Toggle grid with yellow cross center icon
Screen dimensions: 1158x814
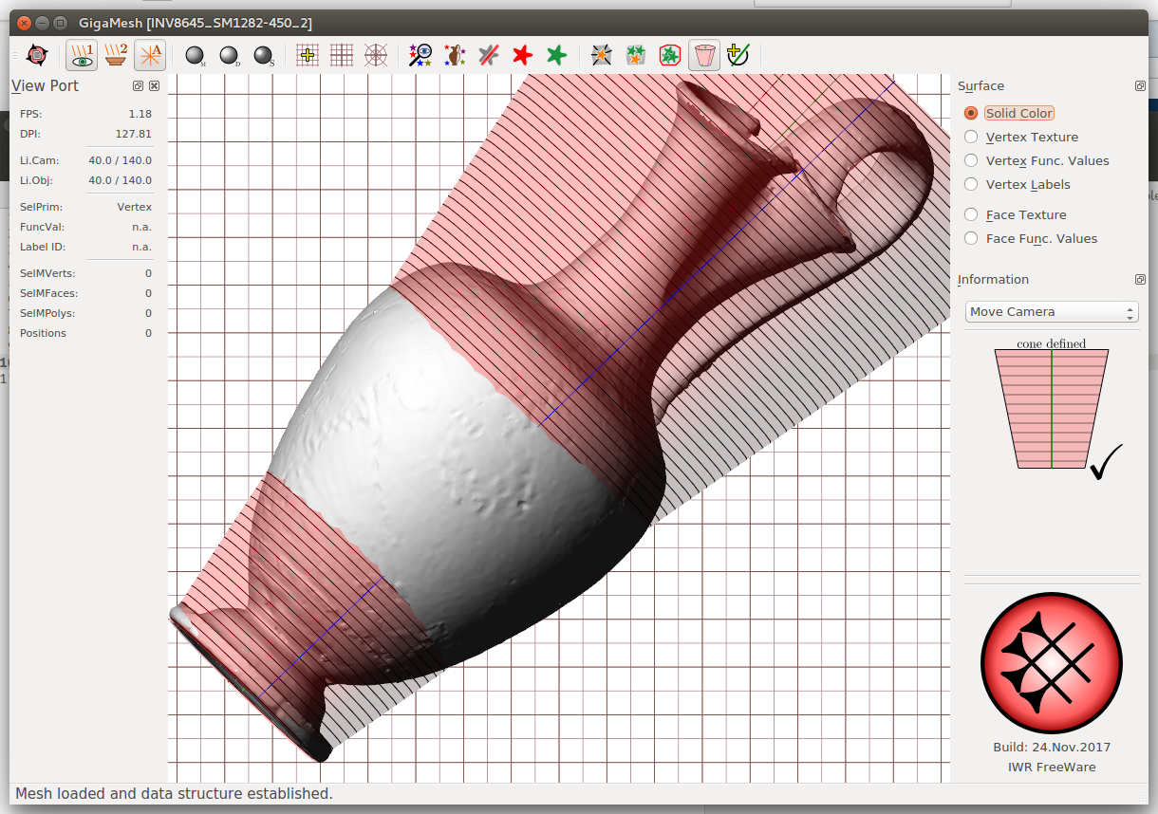click(308, 56)
